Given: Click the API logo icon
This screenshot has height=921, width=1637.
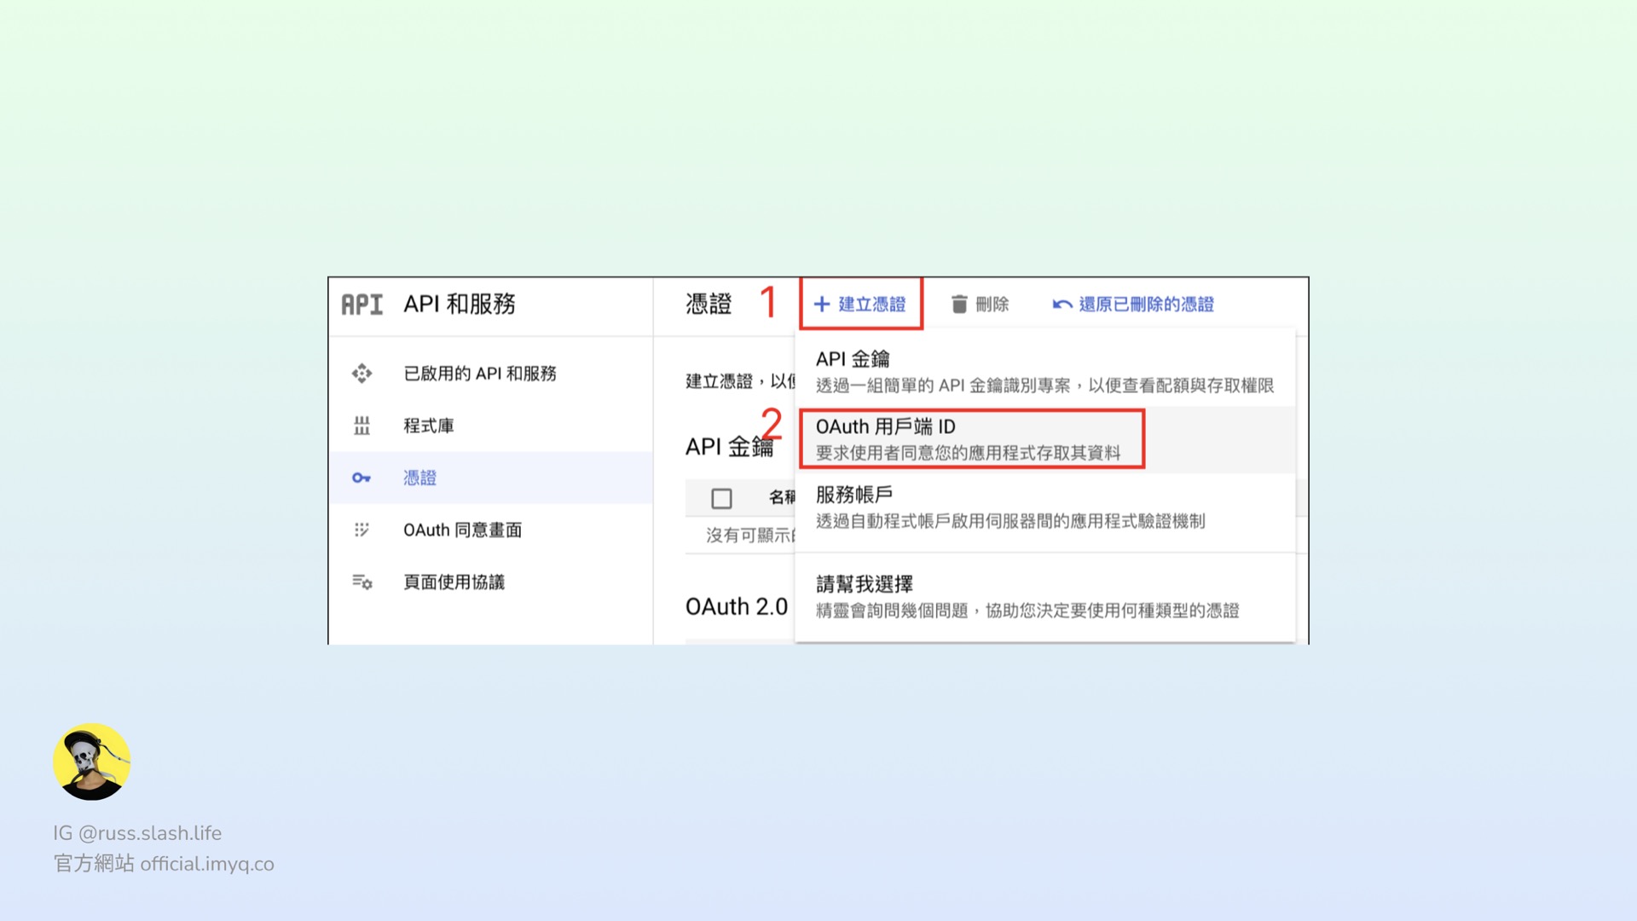Looking at the screenshot, I should [x=362, y=304].
